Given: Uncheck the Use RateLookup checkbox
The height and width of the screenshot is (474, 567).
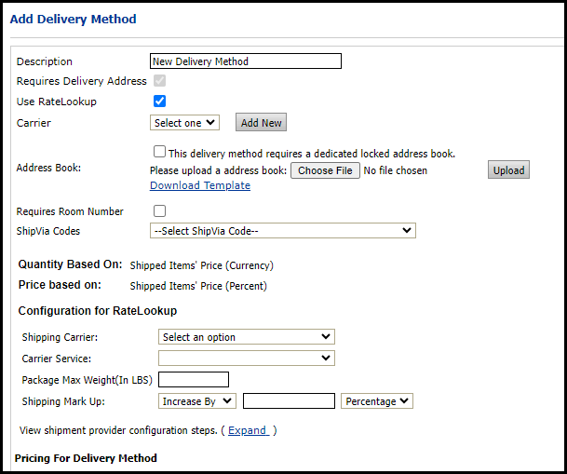Looking at the screenshot, I should click(159, 102).
